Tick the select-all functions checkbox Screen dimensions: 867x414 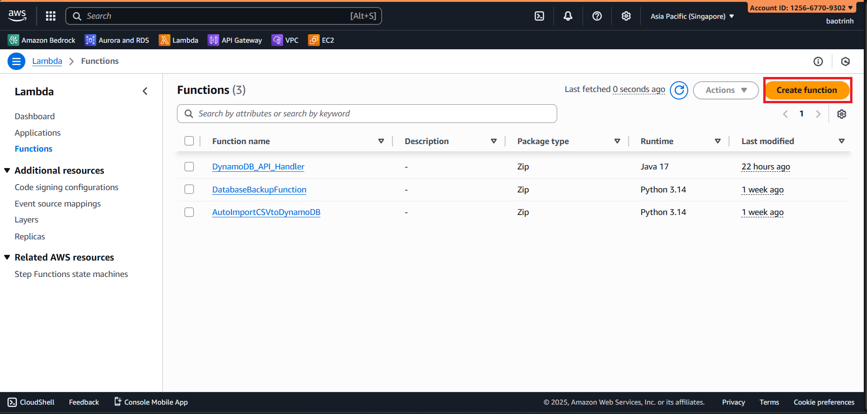pos(189,141)
